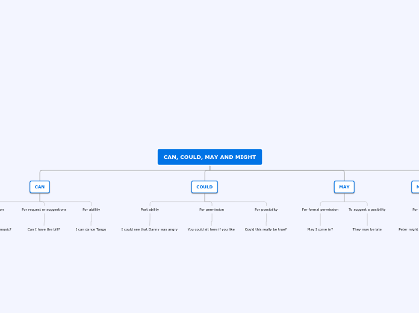Viewport: 419px width, 313px height.
Task: Click the 'For ability' topic under CAN
Action: pyautogui.click(x=92, y=209)
